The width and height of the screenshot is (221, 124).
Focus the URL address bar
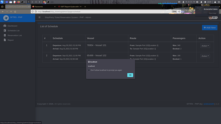point(104,12)
